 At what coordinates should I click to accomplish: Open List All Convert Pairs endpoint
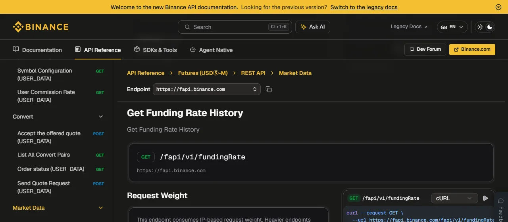coord(61,155)
